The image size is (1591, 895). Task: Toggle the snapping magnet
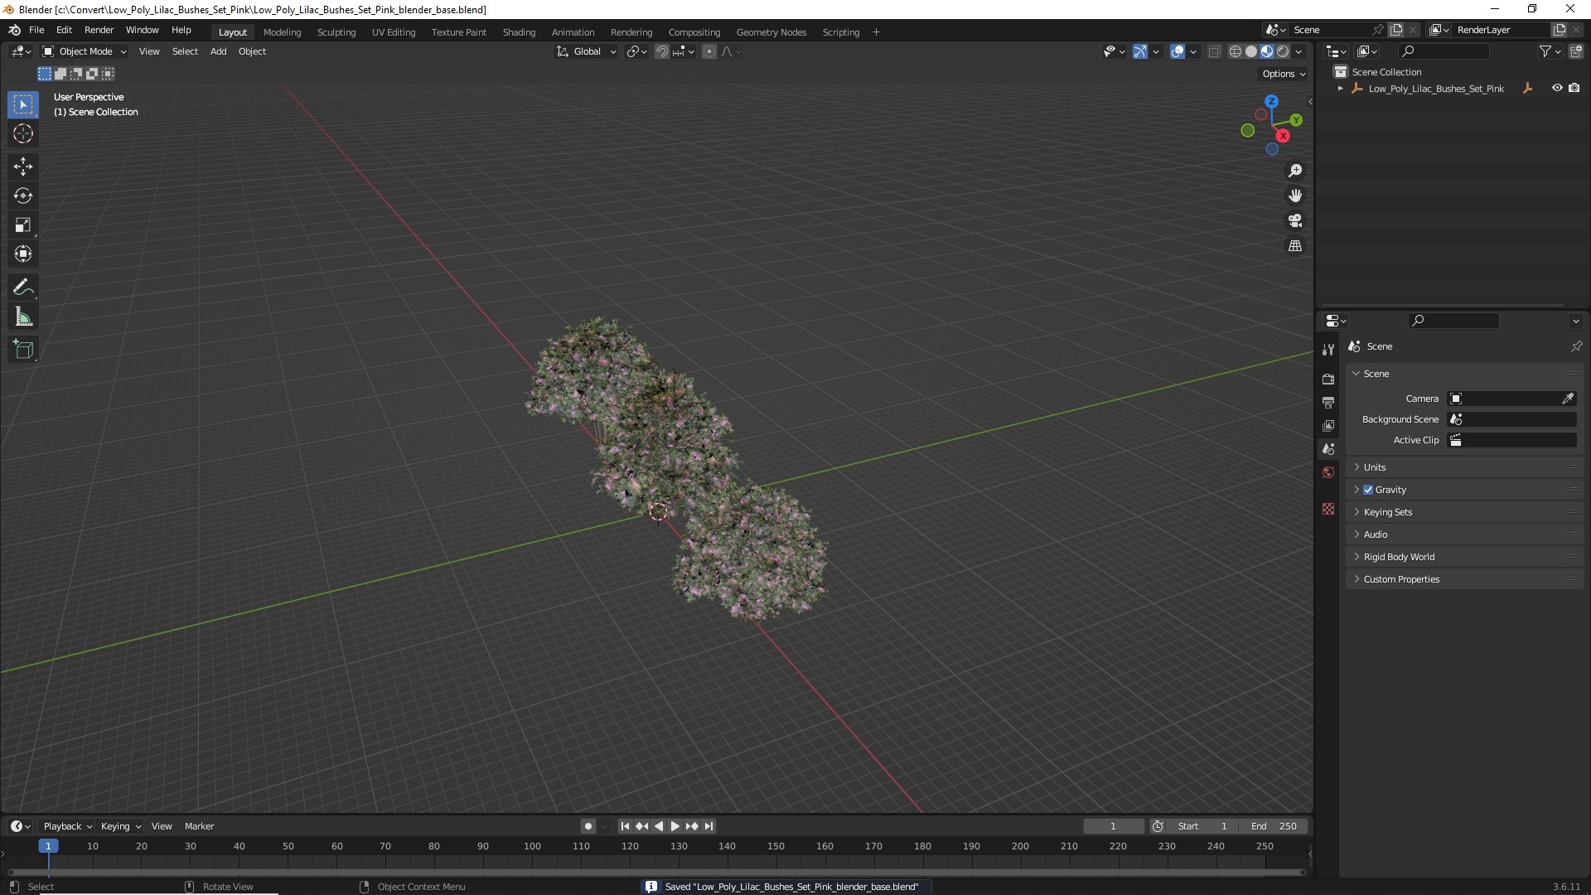point(661,51)
